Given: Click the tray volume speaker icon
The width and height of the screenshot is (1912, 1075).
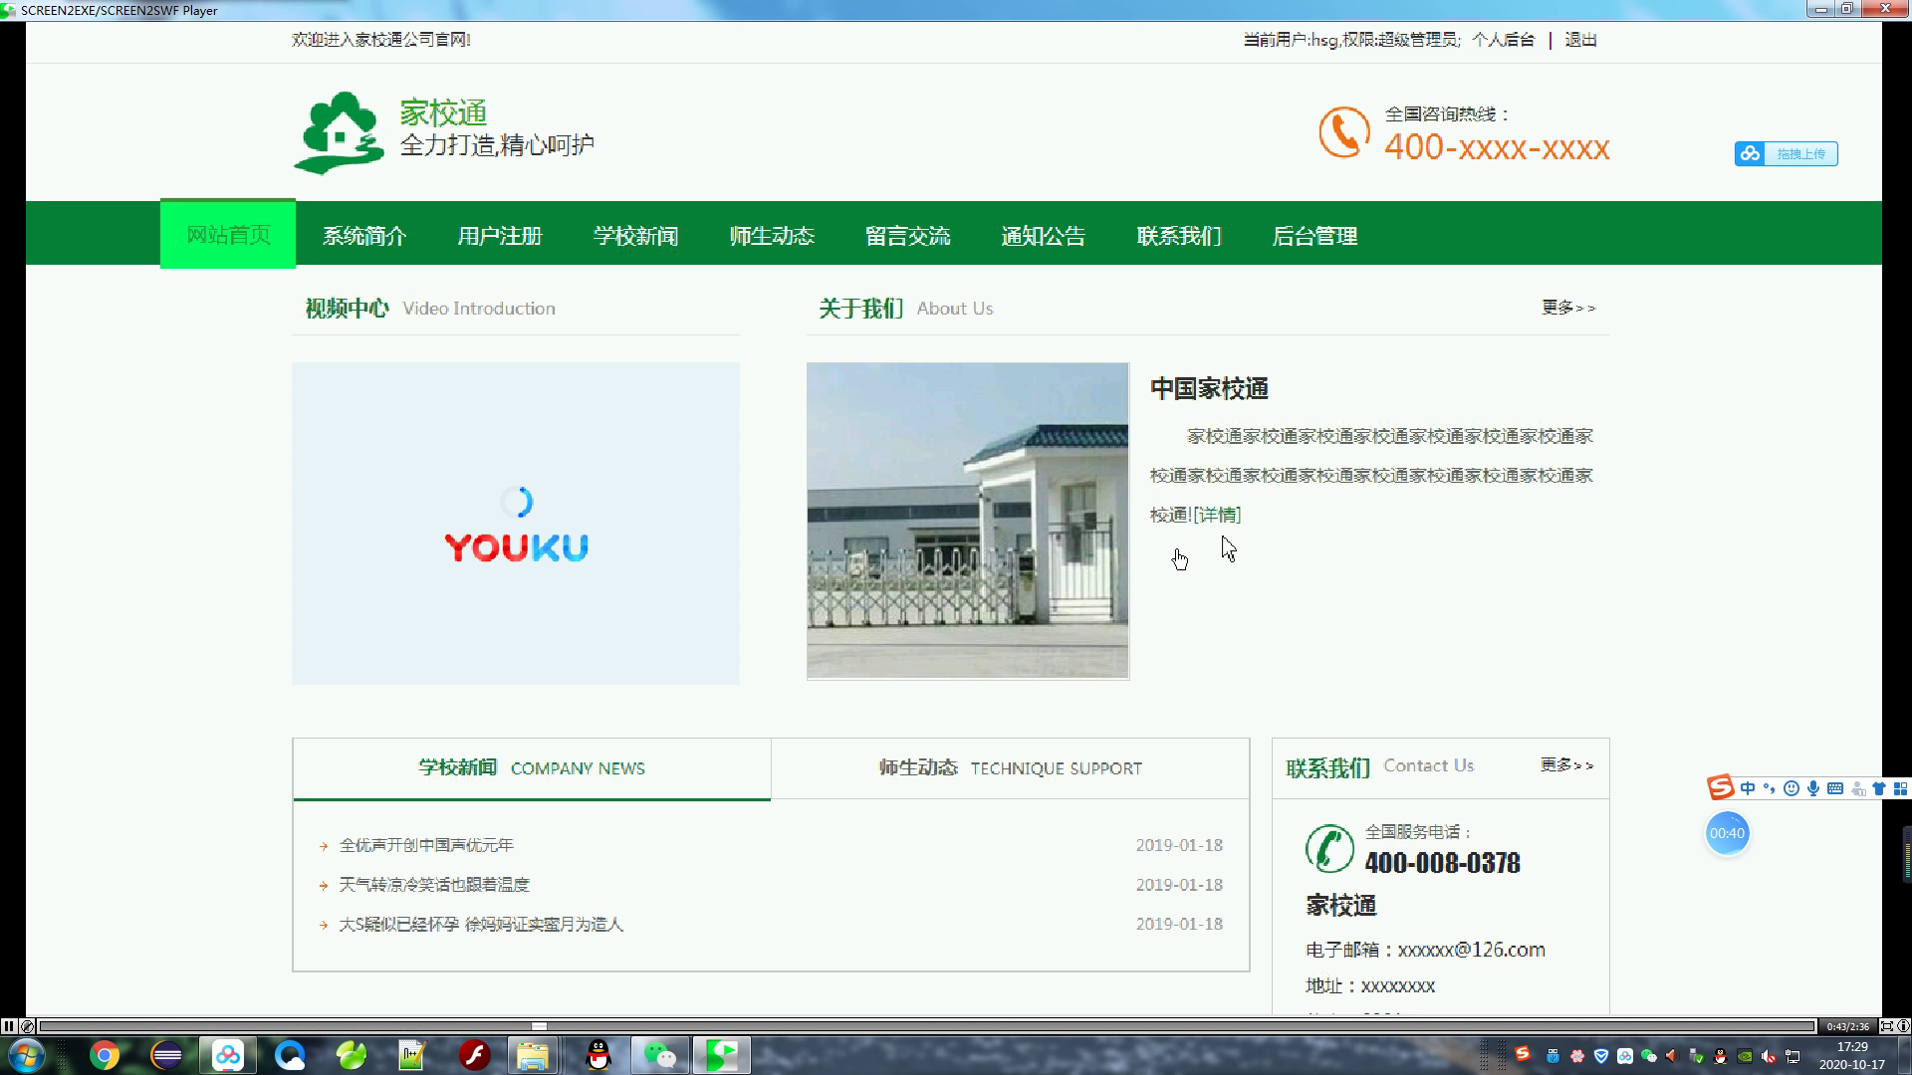Looking at the screenshot, I should click(1769, 1056).
